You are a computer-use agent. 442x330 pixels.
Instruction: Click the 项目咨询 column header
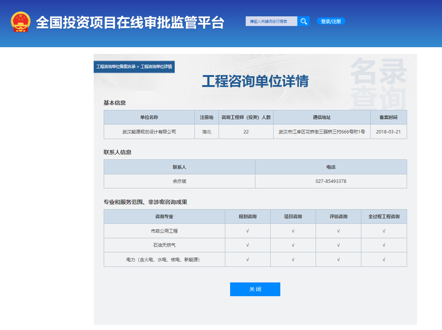click(293, 216)
